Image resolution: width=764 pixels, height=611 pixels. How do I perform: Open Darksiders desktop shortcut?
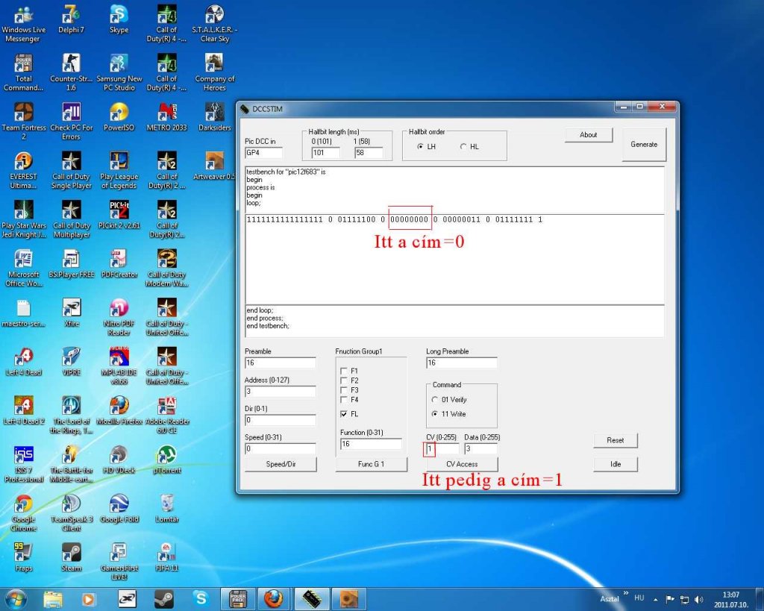[x=214, y=118]
